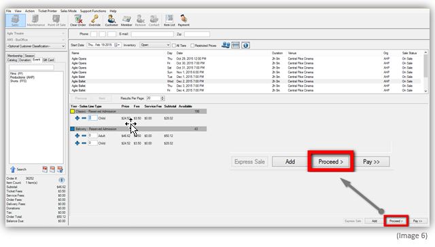Open the Support Functions menu

tap(93, 11)
